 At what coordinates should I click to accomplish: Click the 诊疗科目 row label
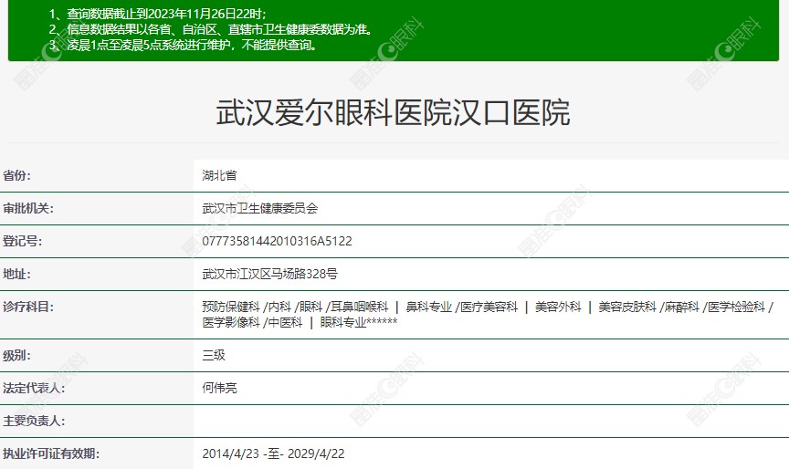[x=28, y=307]
